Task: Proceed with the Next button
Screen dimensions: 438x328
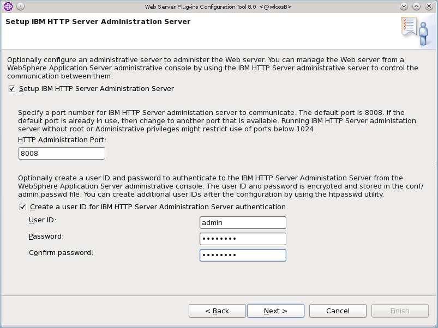Action: pyautogui.click(x=275, y=311)
